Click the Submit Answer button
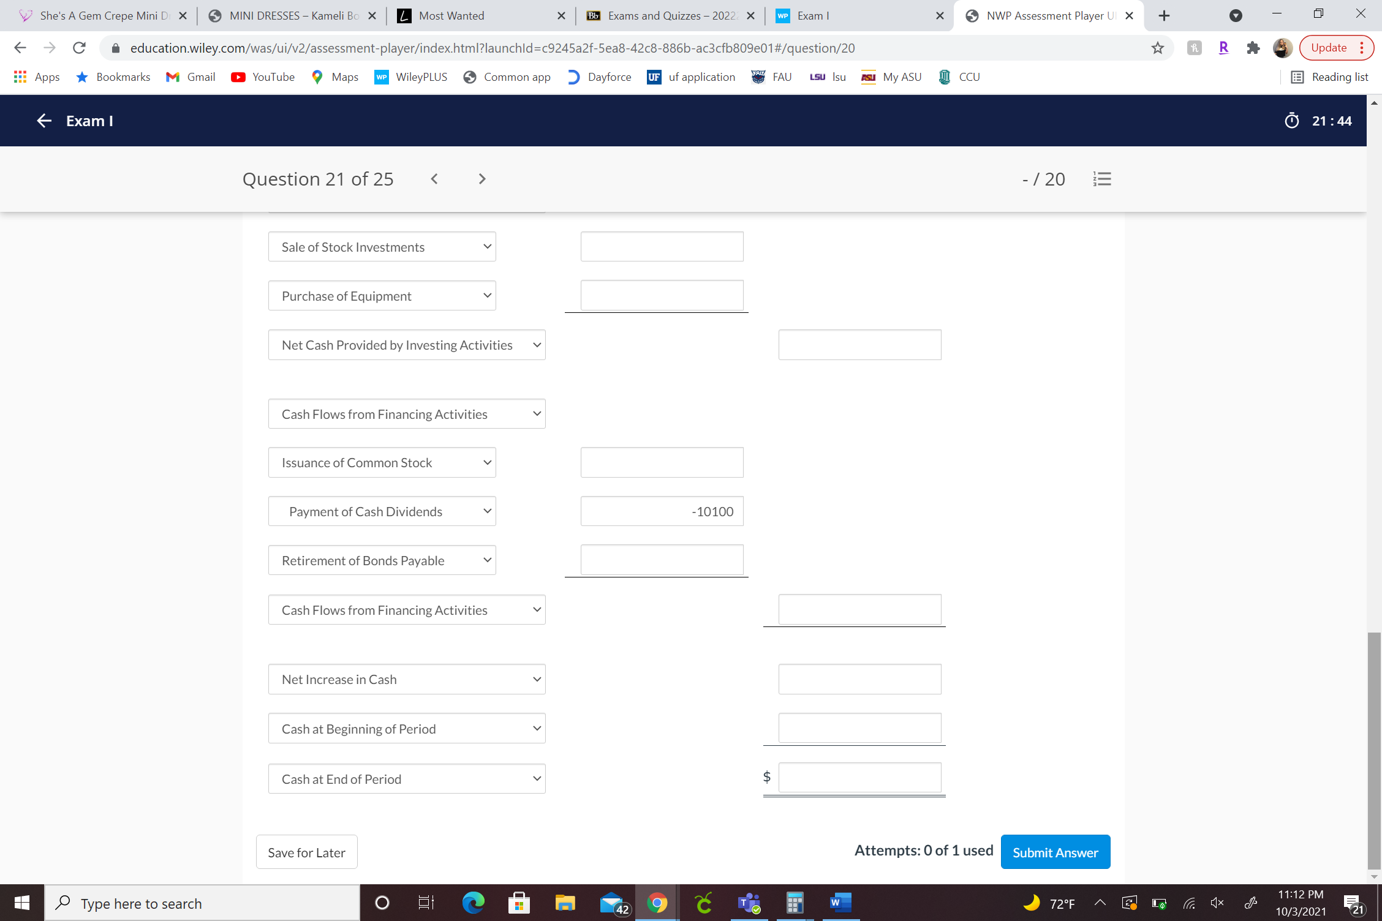The image size is (1382, 921). click(x=1055, y=852)
